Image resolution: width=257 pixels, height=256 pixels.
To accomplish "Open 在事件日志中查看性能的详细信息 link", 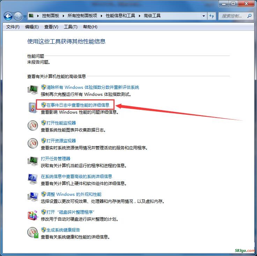I will pos(78,105).
